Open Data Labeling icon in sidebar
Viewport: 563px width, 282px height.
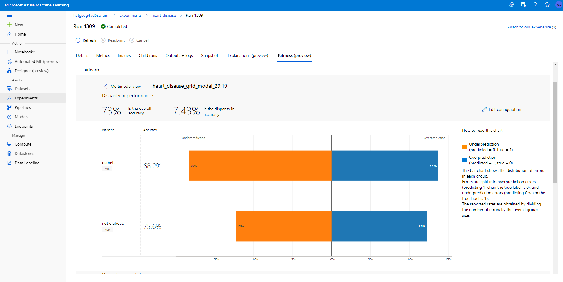(x=9, y=163)
